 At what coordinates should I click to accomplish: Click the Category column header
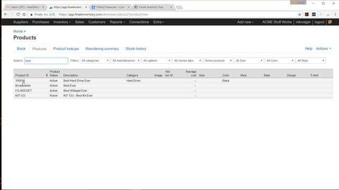(132, 75)
